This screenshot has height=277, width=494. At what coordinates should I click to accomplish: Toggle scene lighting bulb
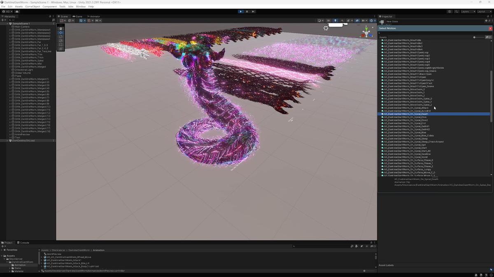[335, 21]
